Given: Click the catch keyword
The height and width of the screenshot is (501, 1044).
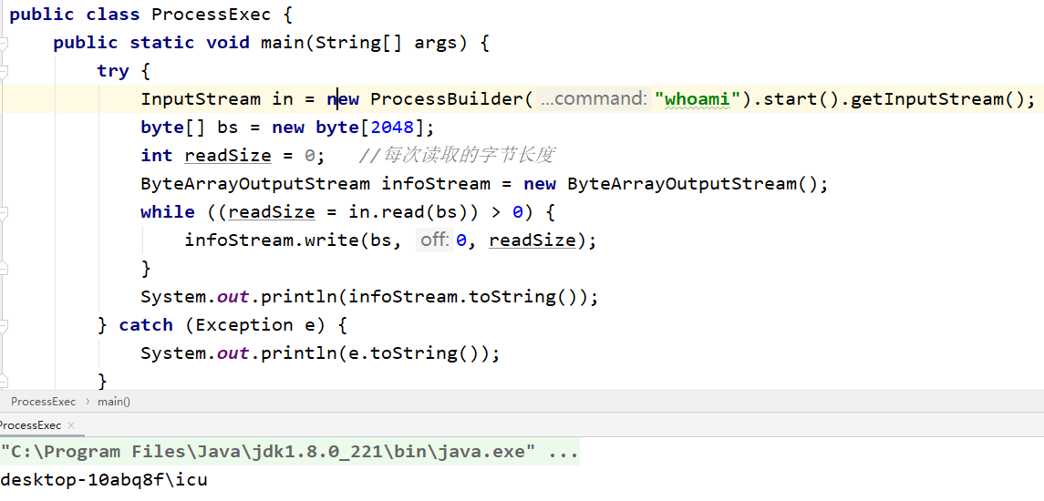Looking at the screenshot, I should pyautogui.click(x=146, y=325).
